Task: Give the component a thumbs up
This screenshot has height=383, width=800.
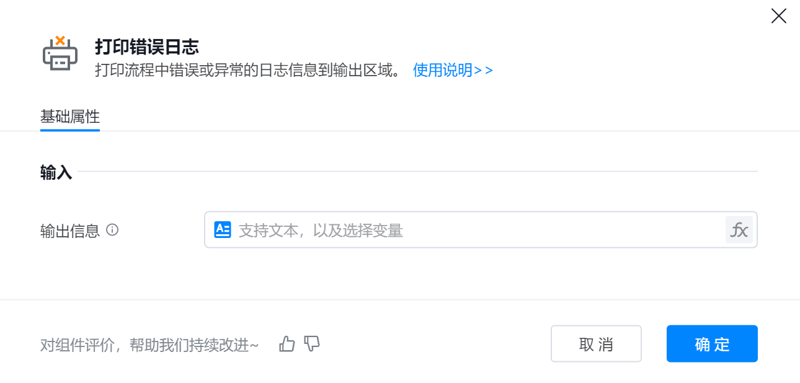Action: pyautogui.click(x=287, y=344)
